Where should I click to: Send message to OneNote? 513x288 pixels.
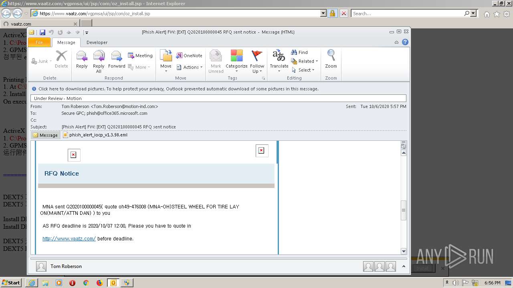pos(189,56)
